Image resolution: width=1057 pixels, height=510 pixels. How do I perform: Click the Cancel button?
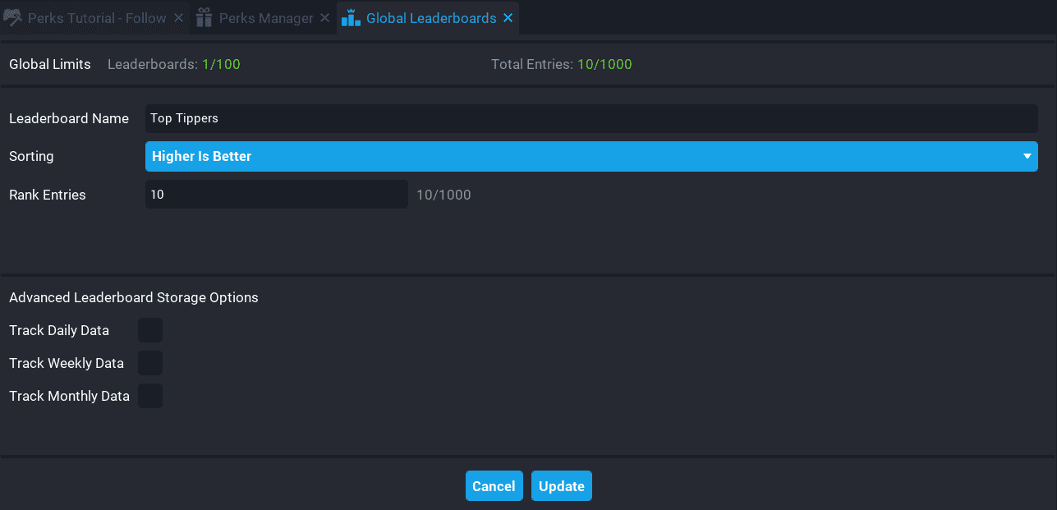click(x=494, y=485)
